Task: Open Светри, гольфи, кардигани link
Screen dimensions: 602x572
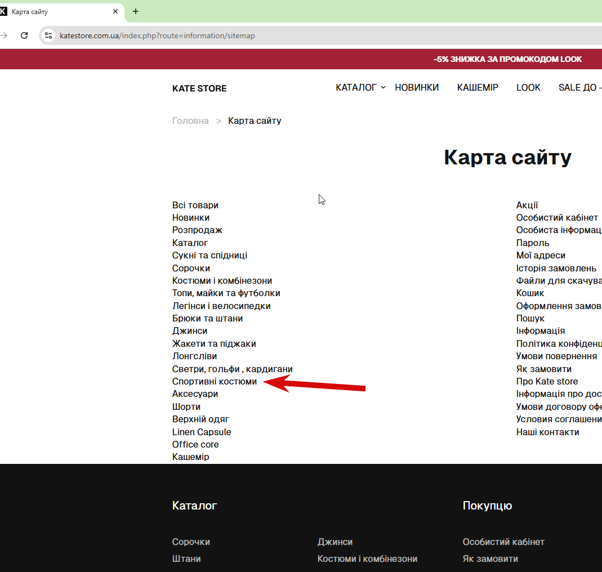Action: [232, 369]
